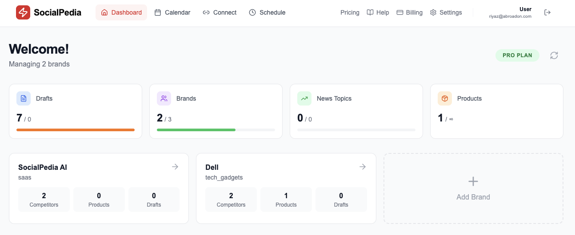Go to the Connect page
The width and height of the screenshot is (575, 235).
[220, 12]
